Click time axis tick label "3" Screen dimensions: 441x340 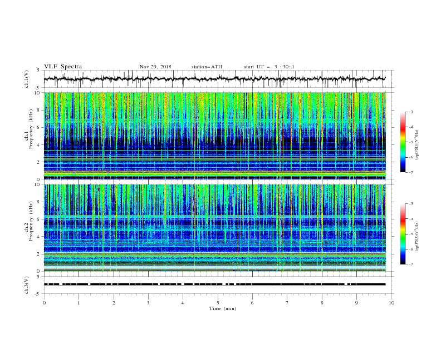tap(148, 303)
